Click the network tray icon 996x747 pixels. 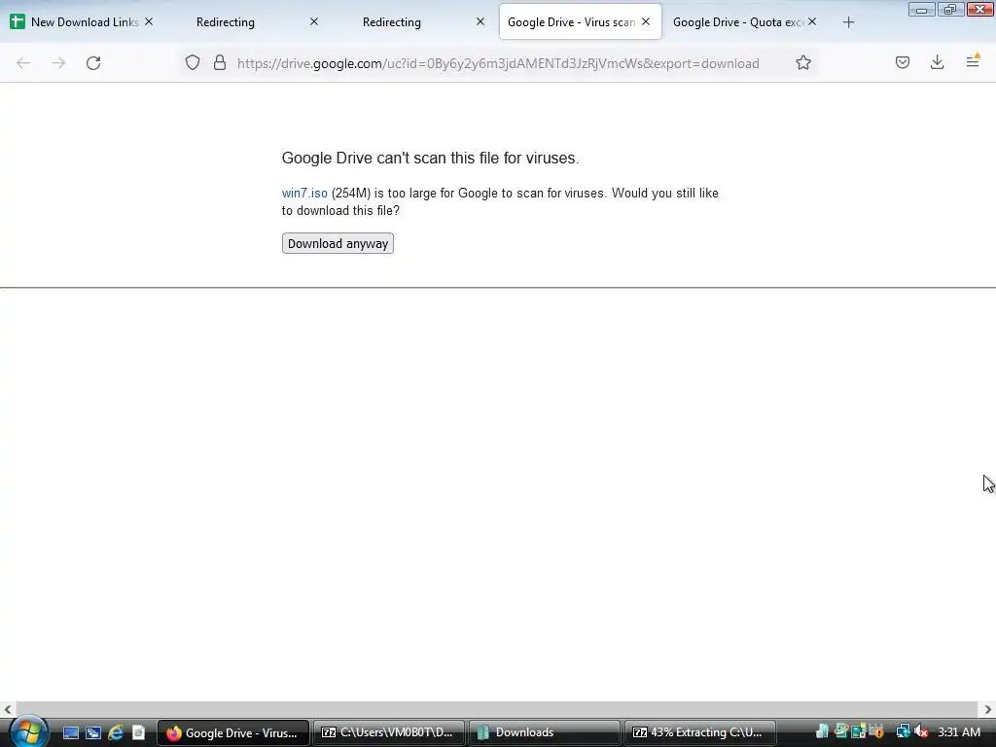[x=903, y=731]
